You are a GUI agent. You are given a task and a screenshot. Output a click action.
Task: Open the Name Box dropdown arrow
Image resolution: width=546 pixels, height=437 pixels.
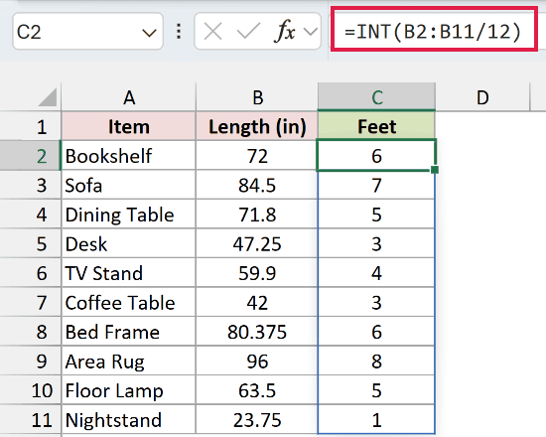coord(149,33)
